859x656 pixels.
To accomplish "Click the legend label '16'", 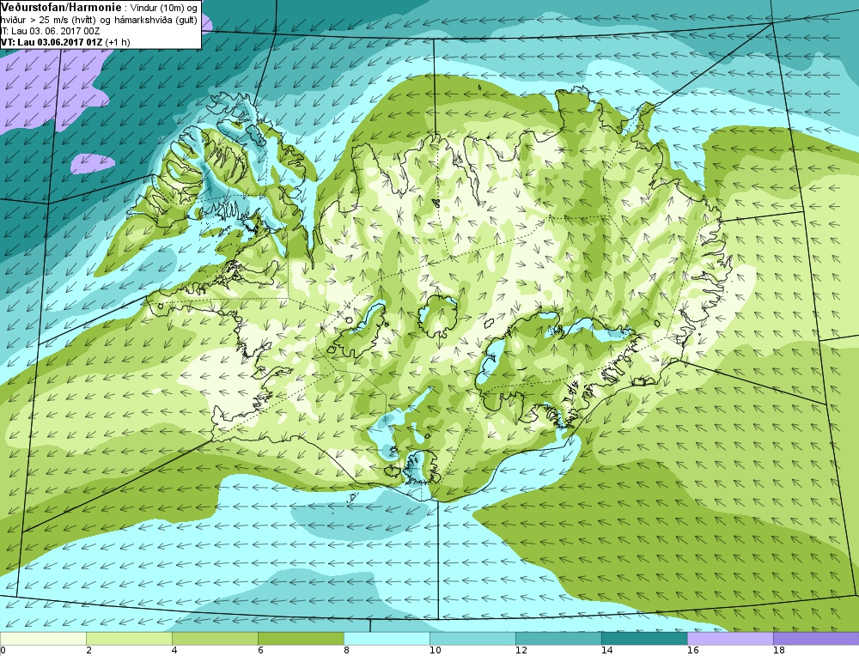I will [x=692, y=651].
